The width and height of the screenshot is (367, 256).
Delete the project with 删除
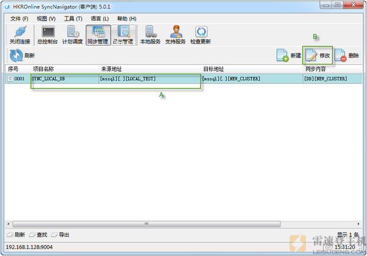(347, 55)
